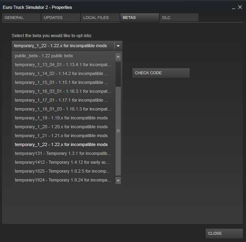Click the list scrollbar down arrow

coord(118,181)
